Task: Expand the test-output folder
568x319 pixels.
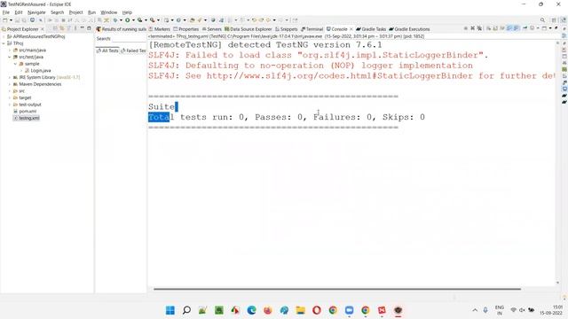Action: (x=10, y=105)
